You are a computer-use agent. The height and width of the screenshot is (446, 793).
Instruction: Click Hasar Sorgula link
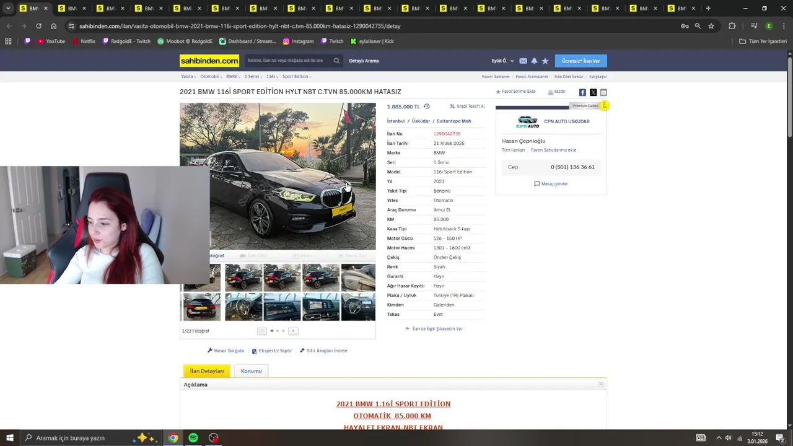226,351
